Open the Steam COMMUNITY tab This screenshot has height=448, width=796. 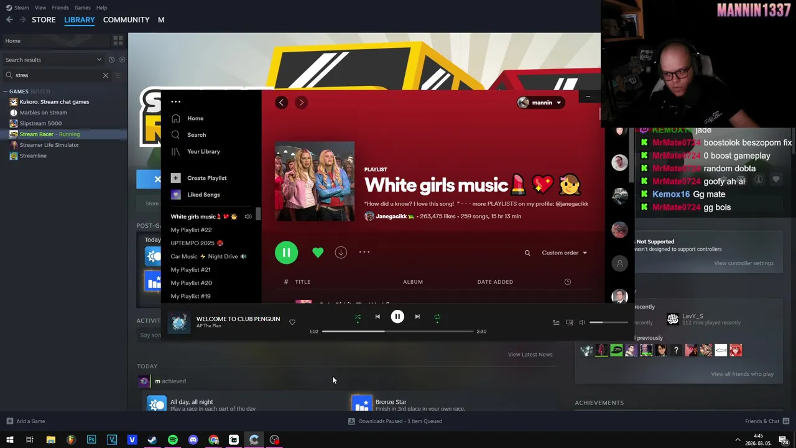point(126,20)
